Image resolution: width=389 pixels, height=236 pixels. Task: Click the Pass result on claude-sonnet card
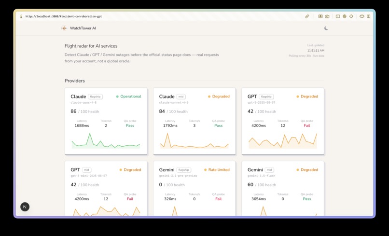[218, 125]
